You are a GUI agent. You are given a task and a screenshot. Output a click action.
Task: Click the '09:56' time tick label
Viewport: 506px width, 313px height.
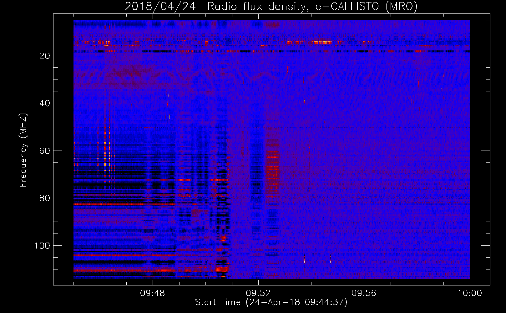[364, 293]
